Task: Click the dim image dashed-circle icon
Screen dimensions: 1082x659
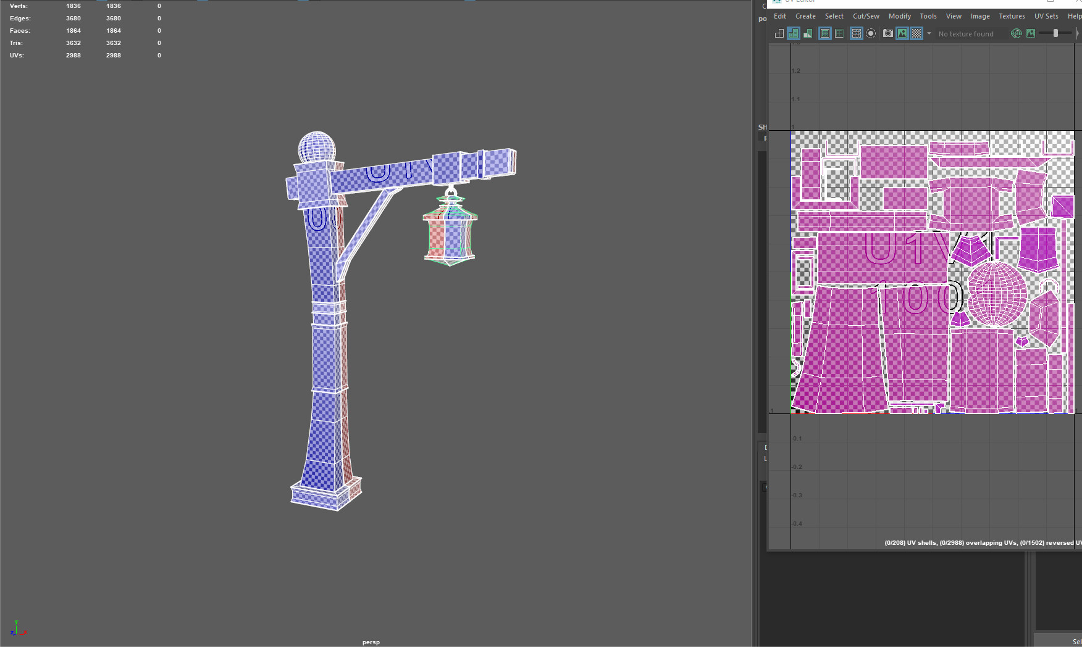Action: pos(871,34)
